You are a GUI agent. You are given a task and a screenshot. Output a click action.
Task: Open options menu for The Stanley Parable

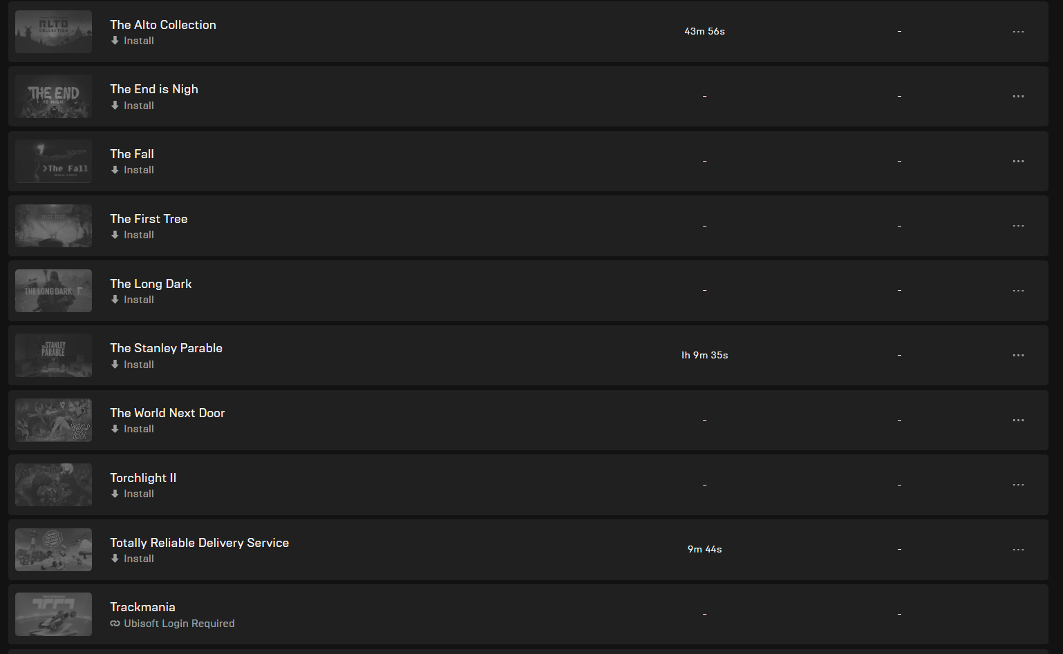[1018, 355]
